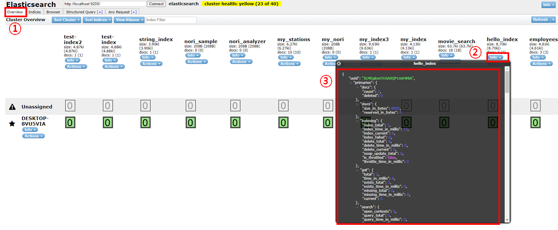Select assigned green shard 0 of my_stations

(x=284, y=123)
